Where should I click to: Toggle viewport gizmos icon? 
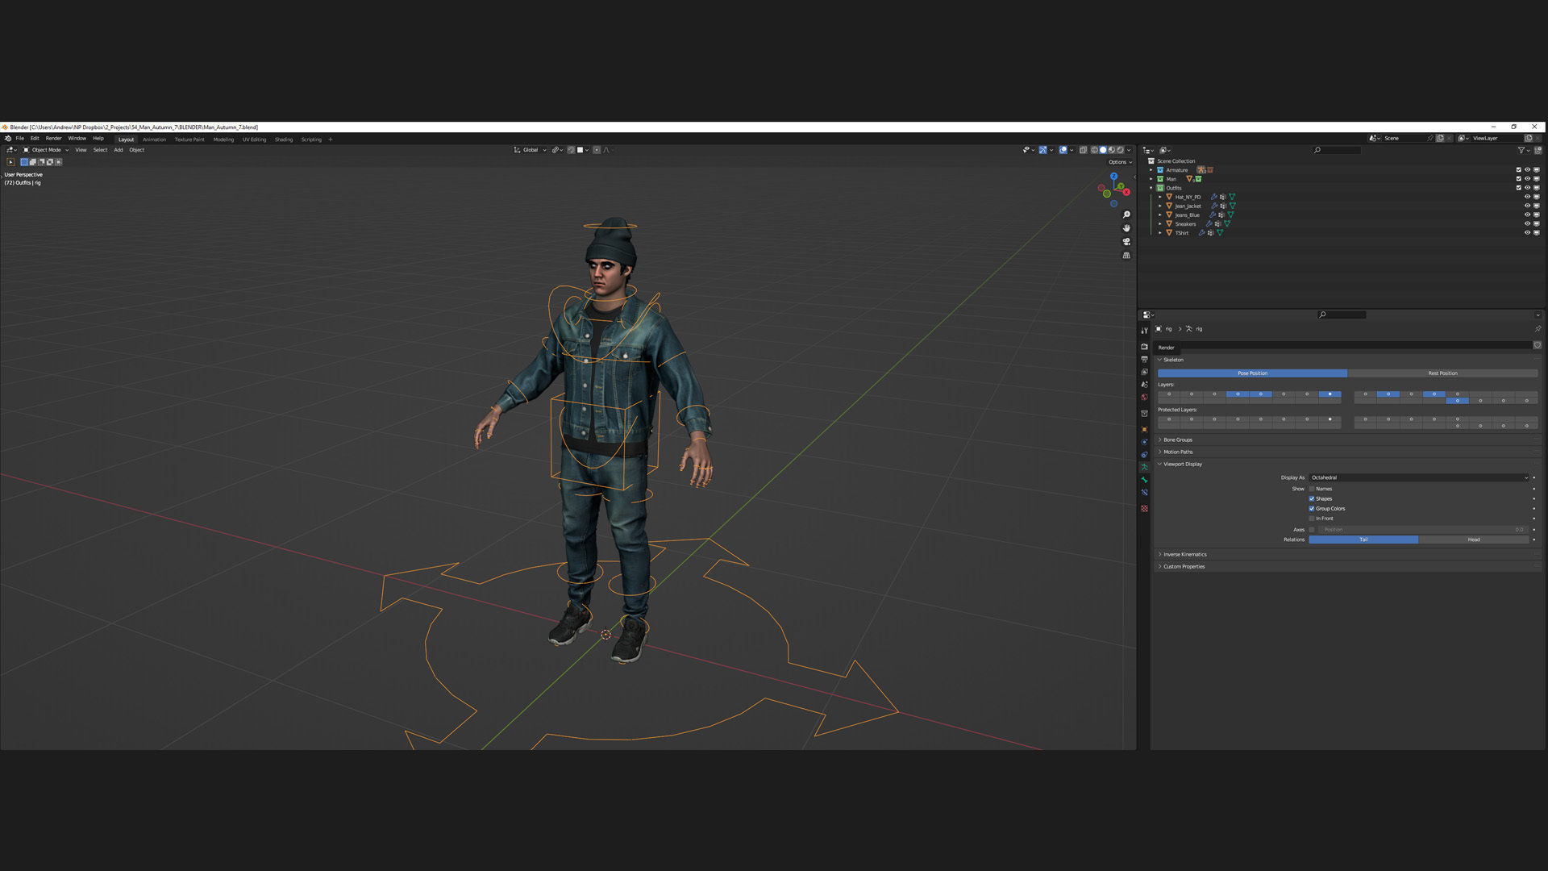click(x=1042, y=150)
